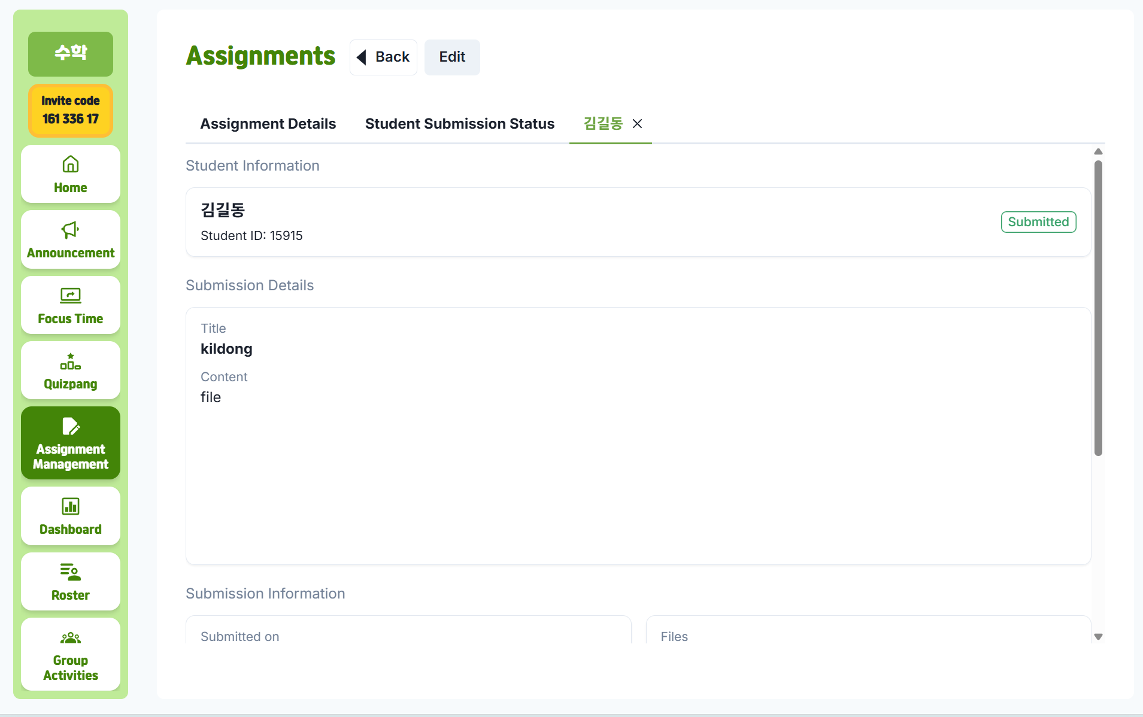Launch Focus Time from the monitor icon
The width and height of the screenshot is (1143, 717).
click(71, 295)
